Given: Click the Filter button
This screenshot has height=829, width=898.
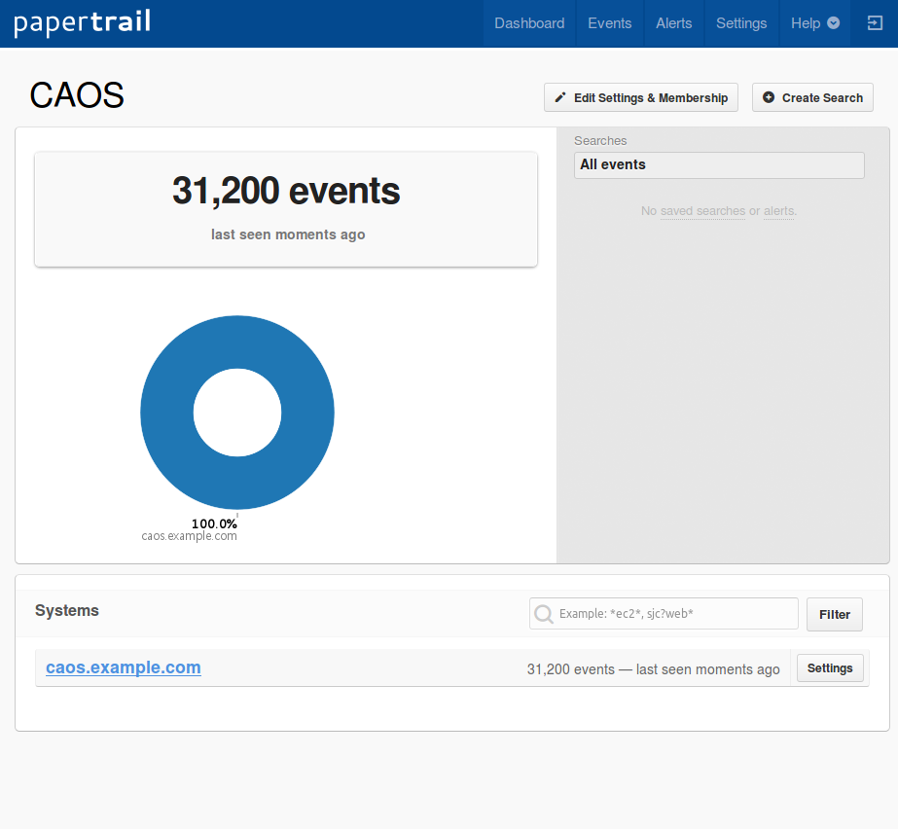Looking at the screenshot, I should tap(834, 614).
